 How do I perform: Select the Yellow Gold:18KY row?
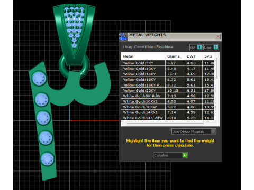(168, 80)
